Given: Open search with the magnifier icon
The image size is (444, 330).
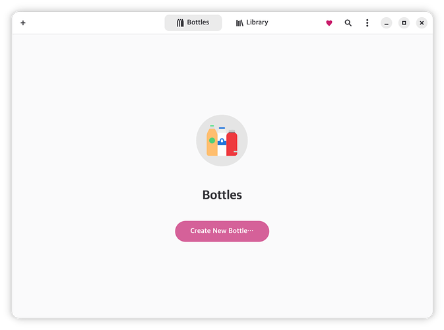Looking at the screenshot, I should point(348,23).
